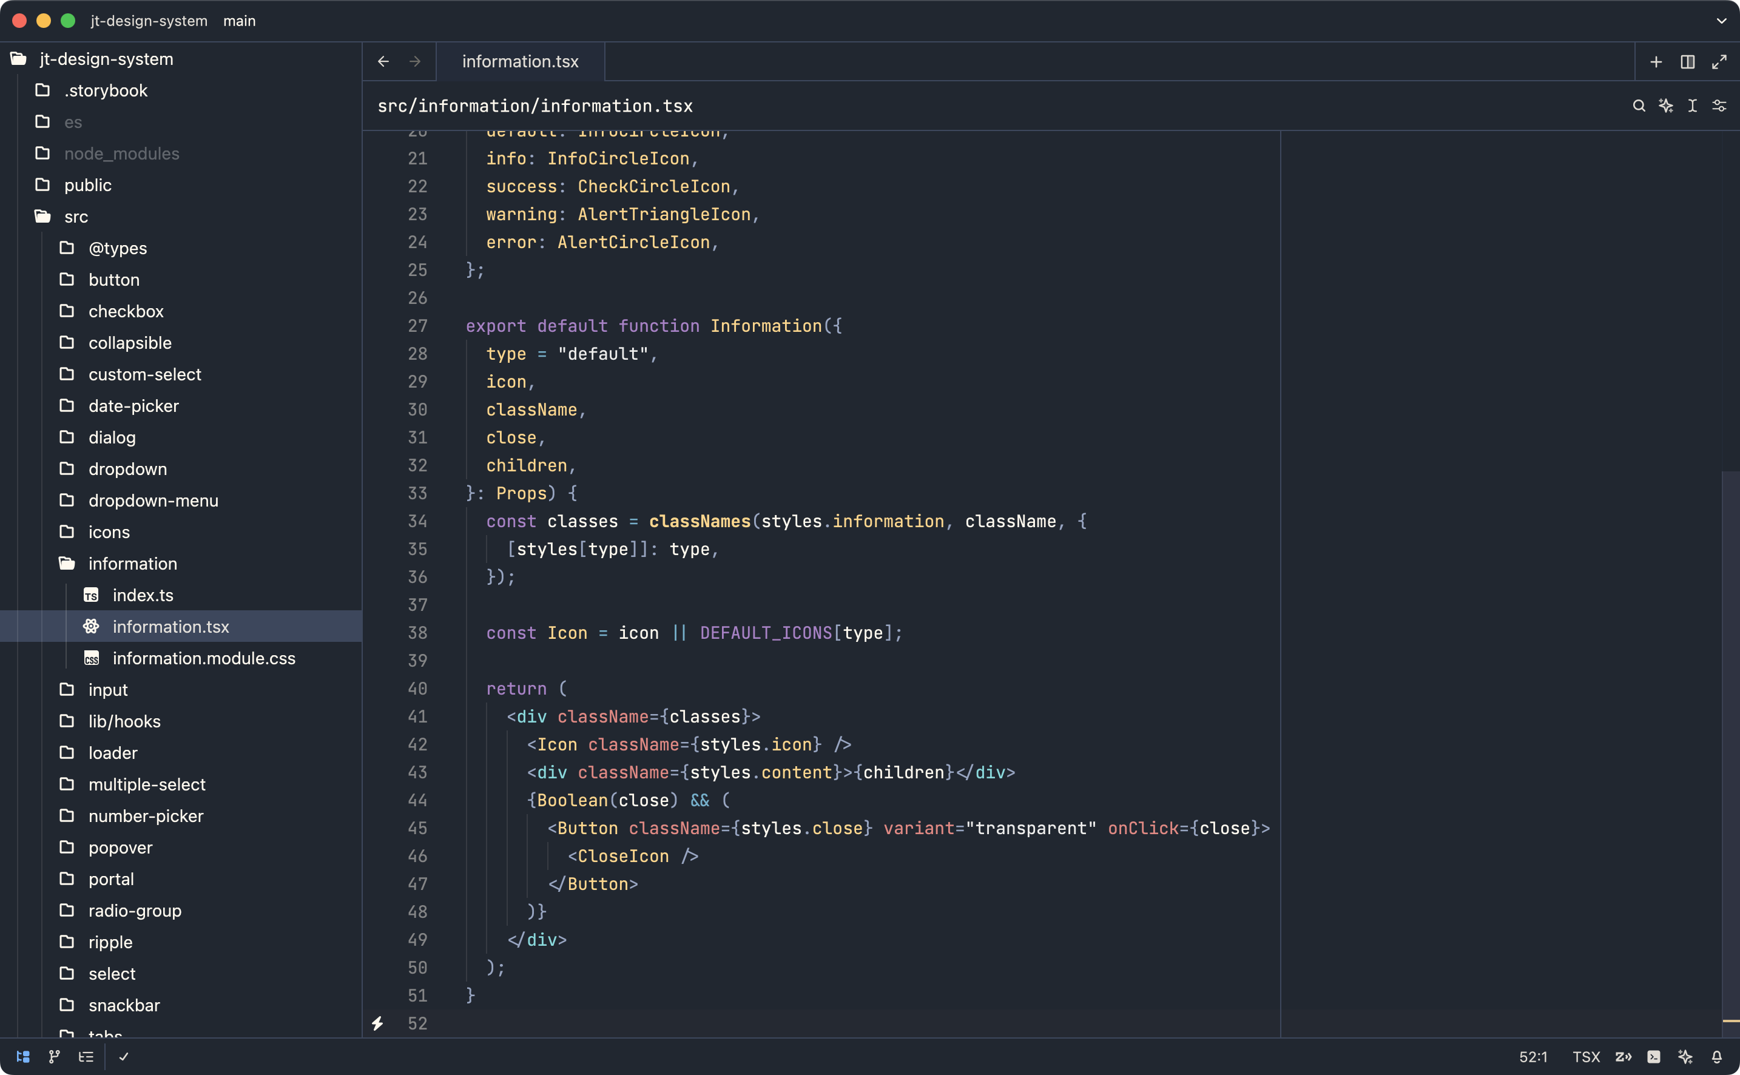Image resolution: width=1740 pixels, height=1075 pixels.
Task: Click the editor vertical scrollbar thumb
Action: click(1731, 753)
